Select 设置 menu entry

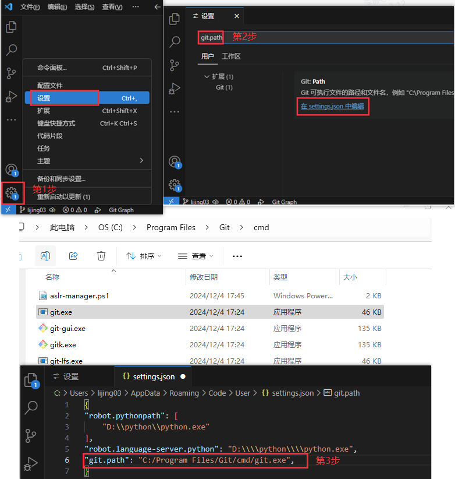tap(87, 98)
